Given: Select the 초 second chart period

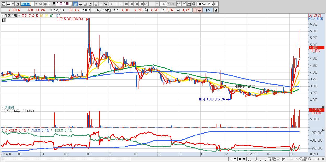Looking at the screenshot, I should (x=101, y=4).
